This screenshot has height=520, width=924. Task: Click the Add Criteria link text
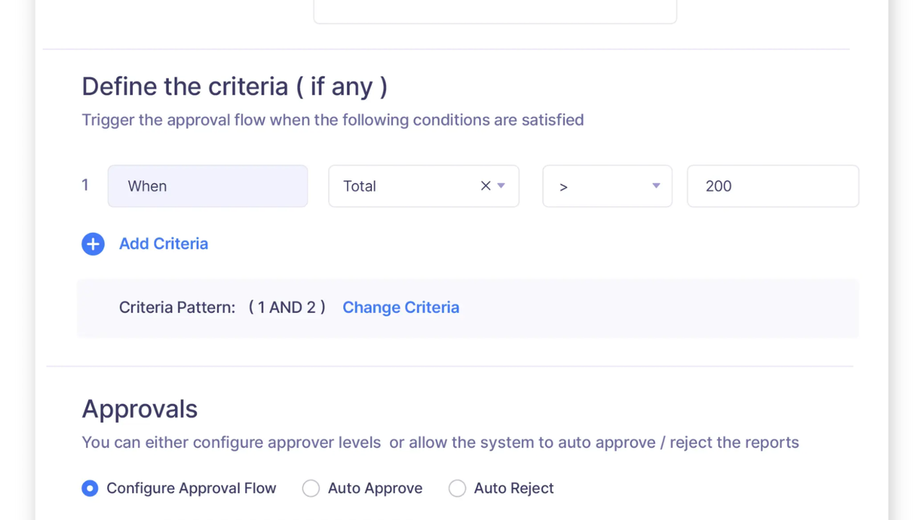tap(163, 244)
